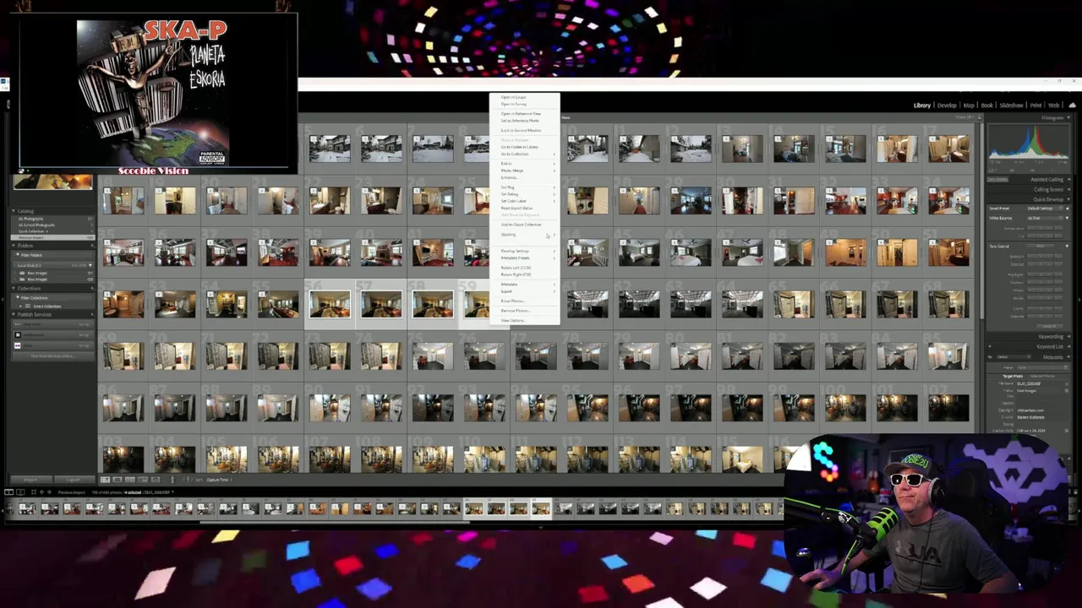Open the Go to Collection submenu
Viewport: 1082px width, 608px height.
click(524, 154)
